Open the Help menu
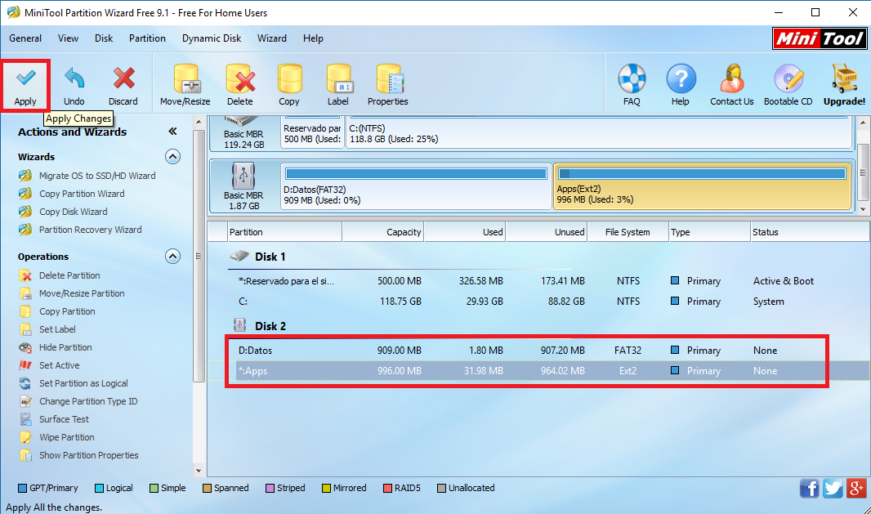 coord(313,38)
